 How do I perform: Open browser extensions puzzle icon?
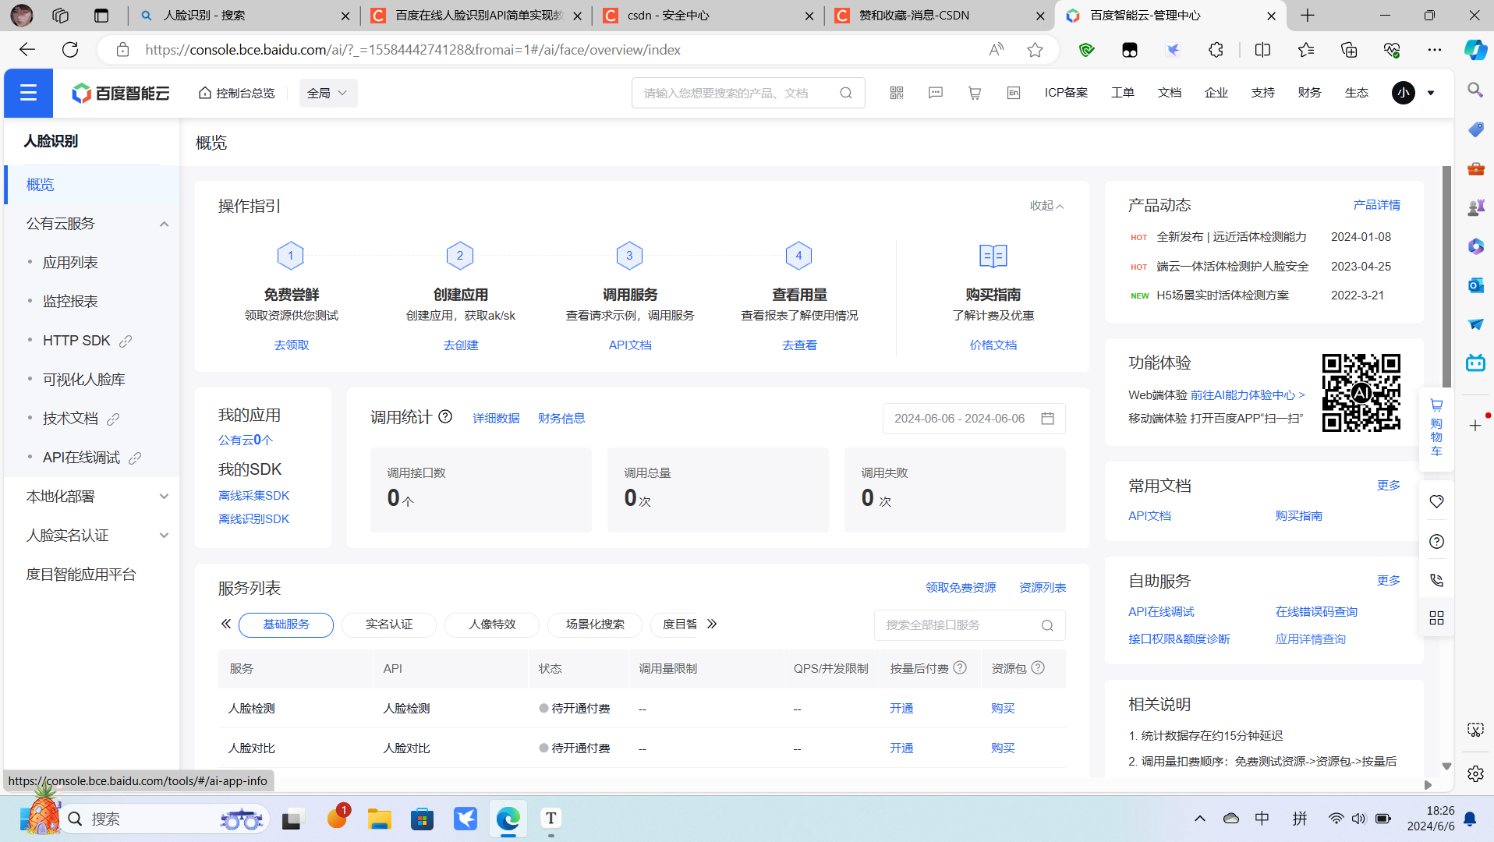(1216, 50)
